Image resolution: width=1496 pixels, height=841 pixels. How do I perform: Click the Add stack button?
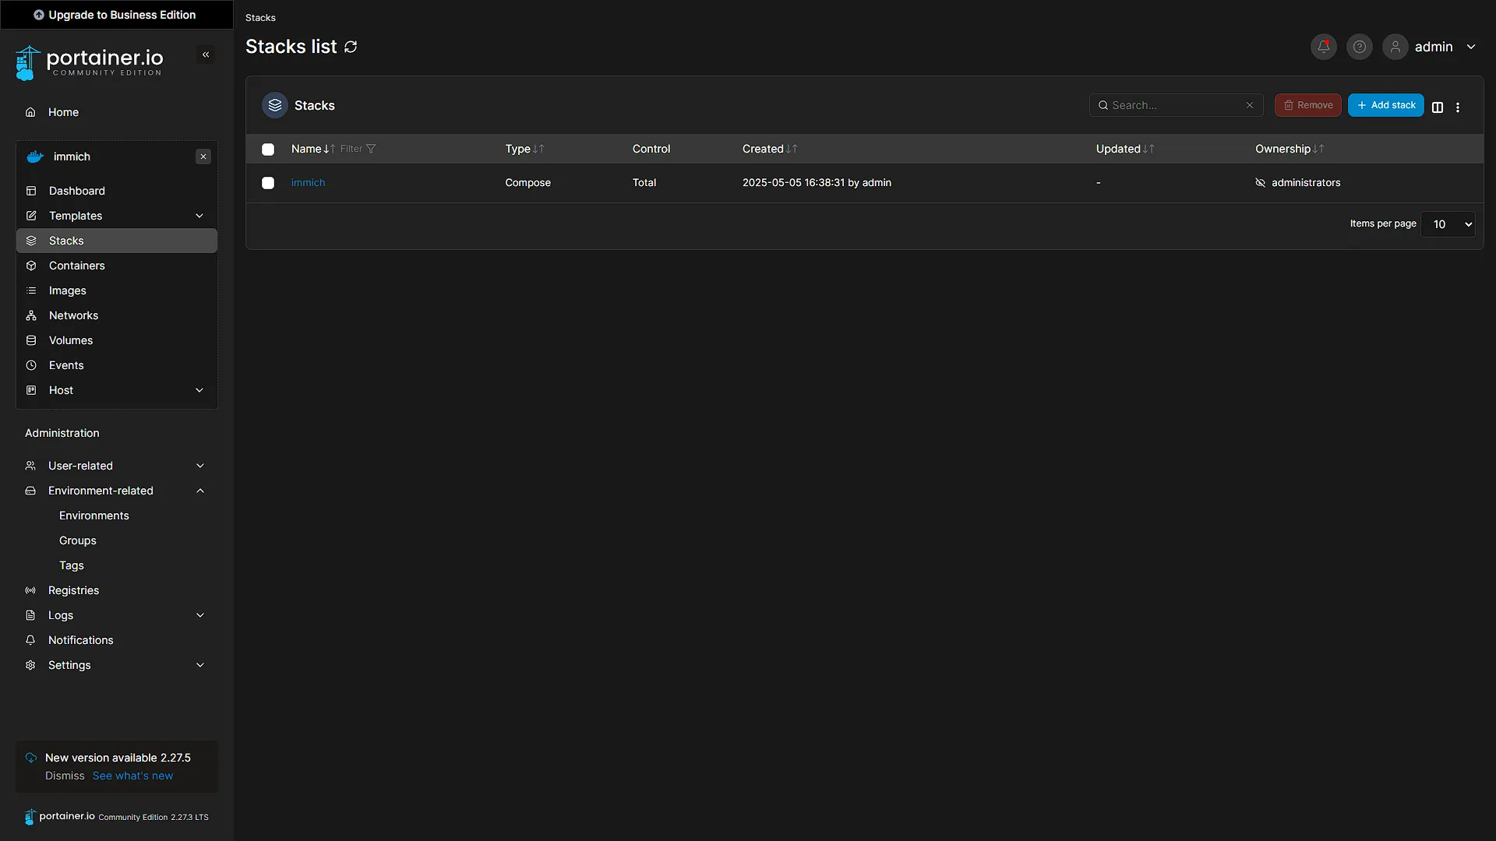1386,105
